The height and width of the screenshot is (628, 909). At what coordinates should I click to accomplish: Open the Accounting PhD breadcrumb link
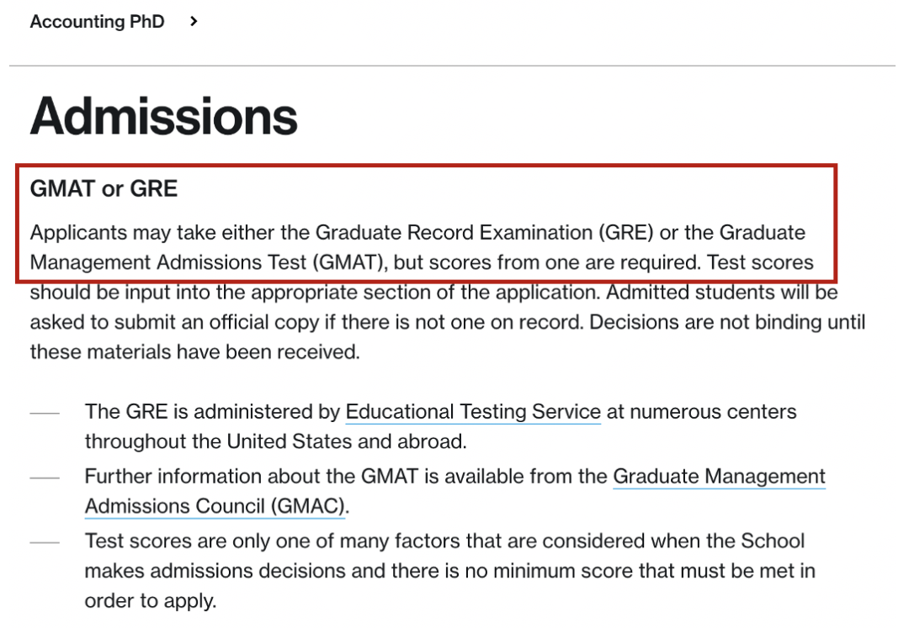[97, 21]
